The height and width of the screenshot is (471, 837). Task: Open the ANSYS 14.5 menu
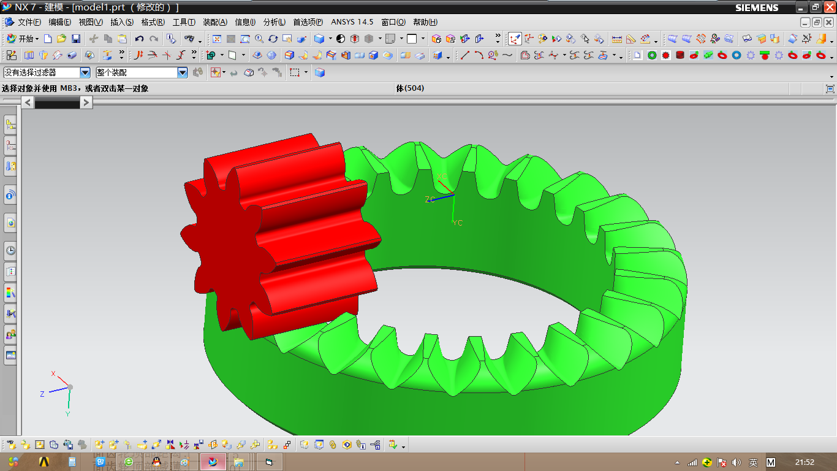(352, 22)
